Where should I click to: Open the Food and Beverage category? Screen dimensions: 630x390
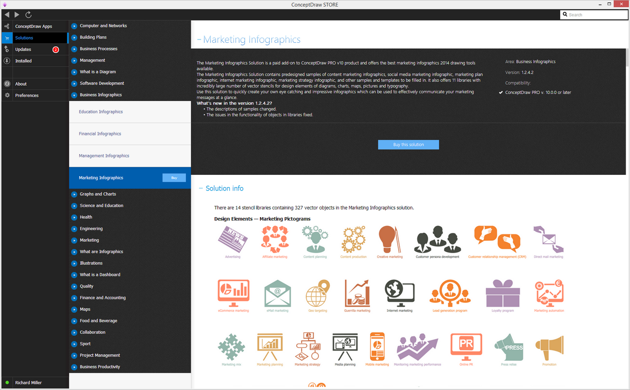click(x=98, y=321)
